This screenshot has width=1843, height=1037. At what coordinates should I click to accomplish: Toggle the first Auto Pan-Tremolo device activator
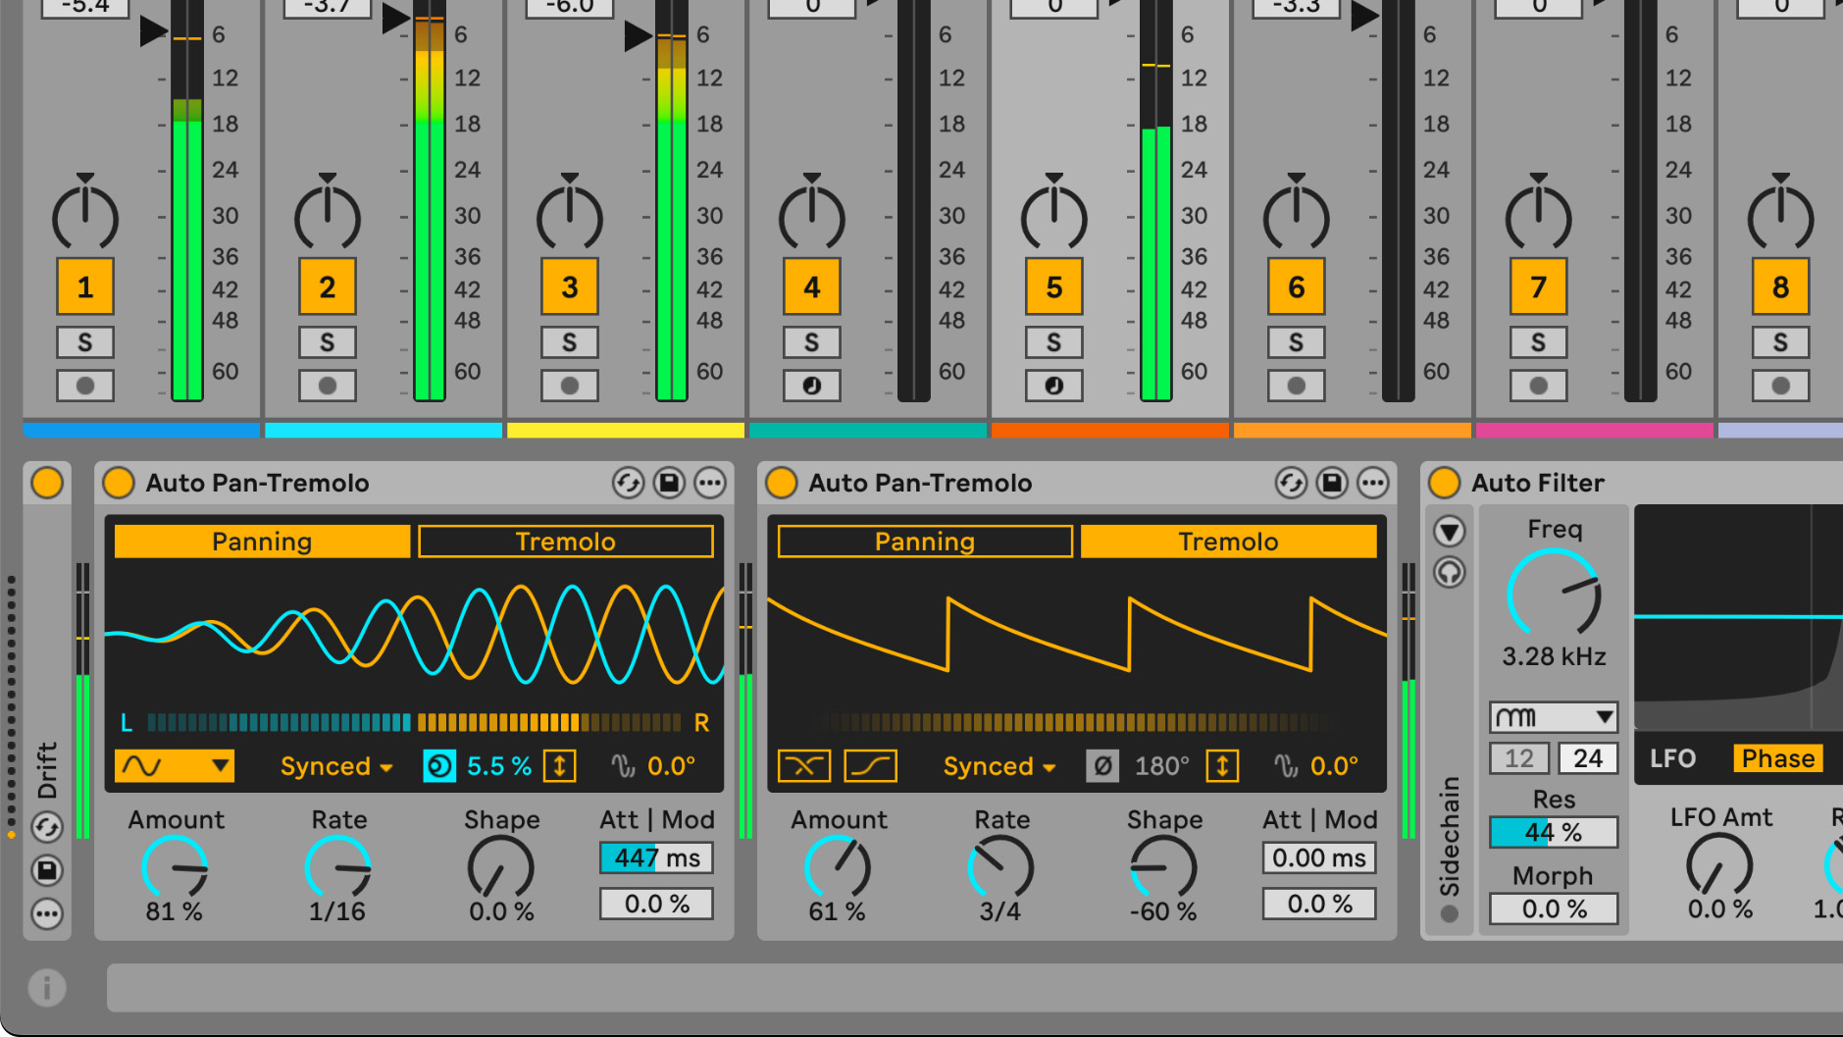click(119, 483)
